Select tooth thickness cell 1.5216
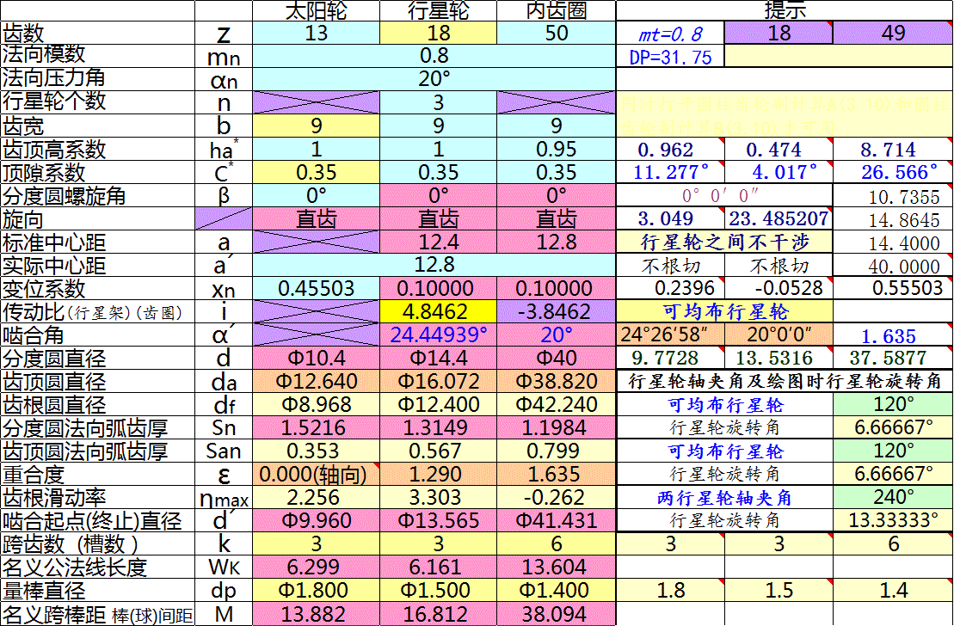The image size is (954, 626). point(316,427)
